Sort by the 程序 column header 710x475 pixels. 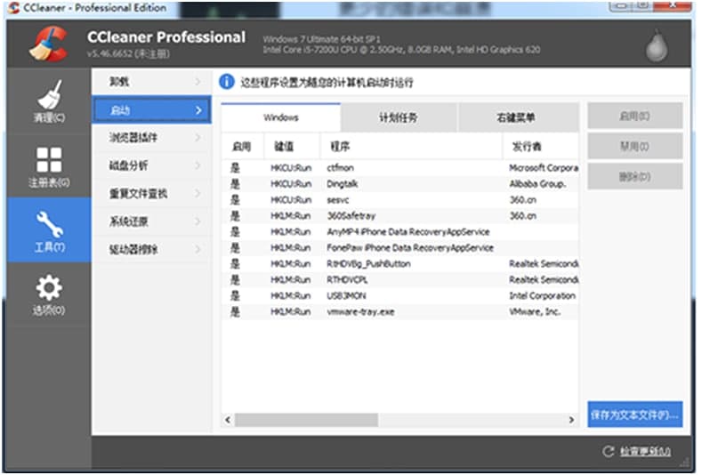[411, 146]
